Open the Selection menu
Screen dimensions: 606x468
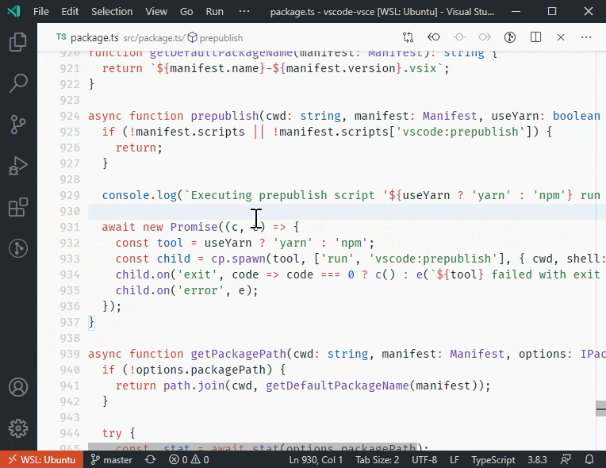pos(112,12)
